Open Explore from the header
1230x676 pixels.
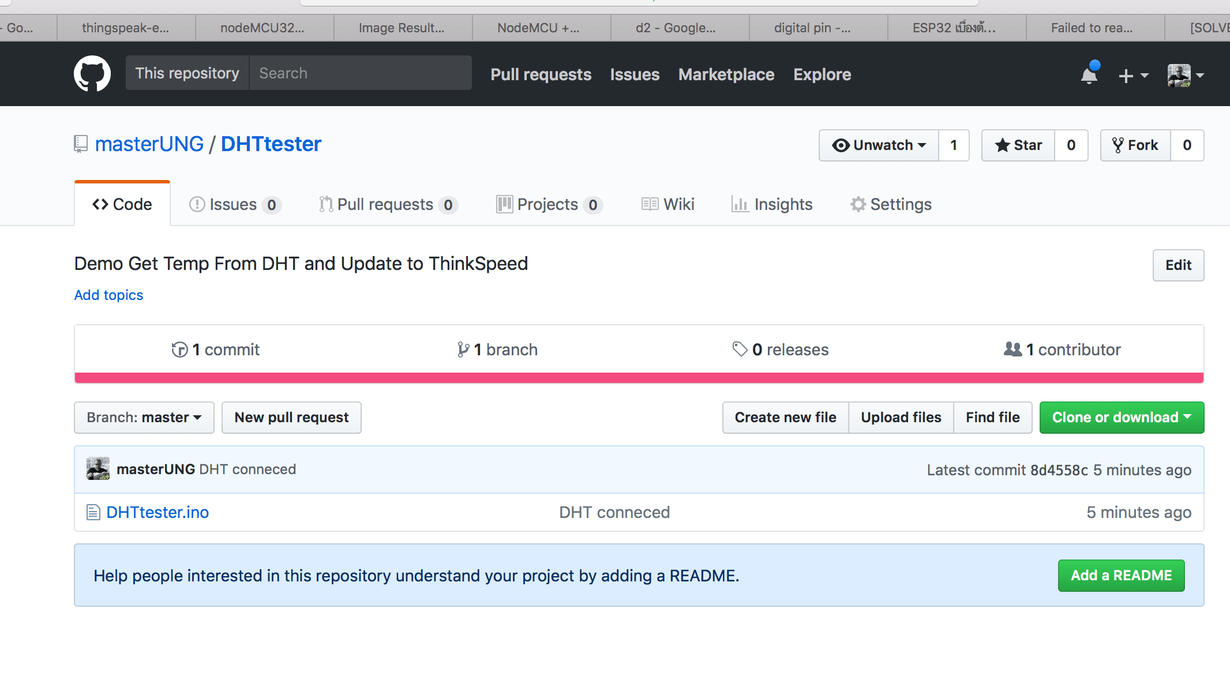[822, 74]
